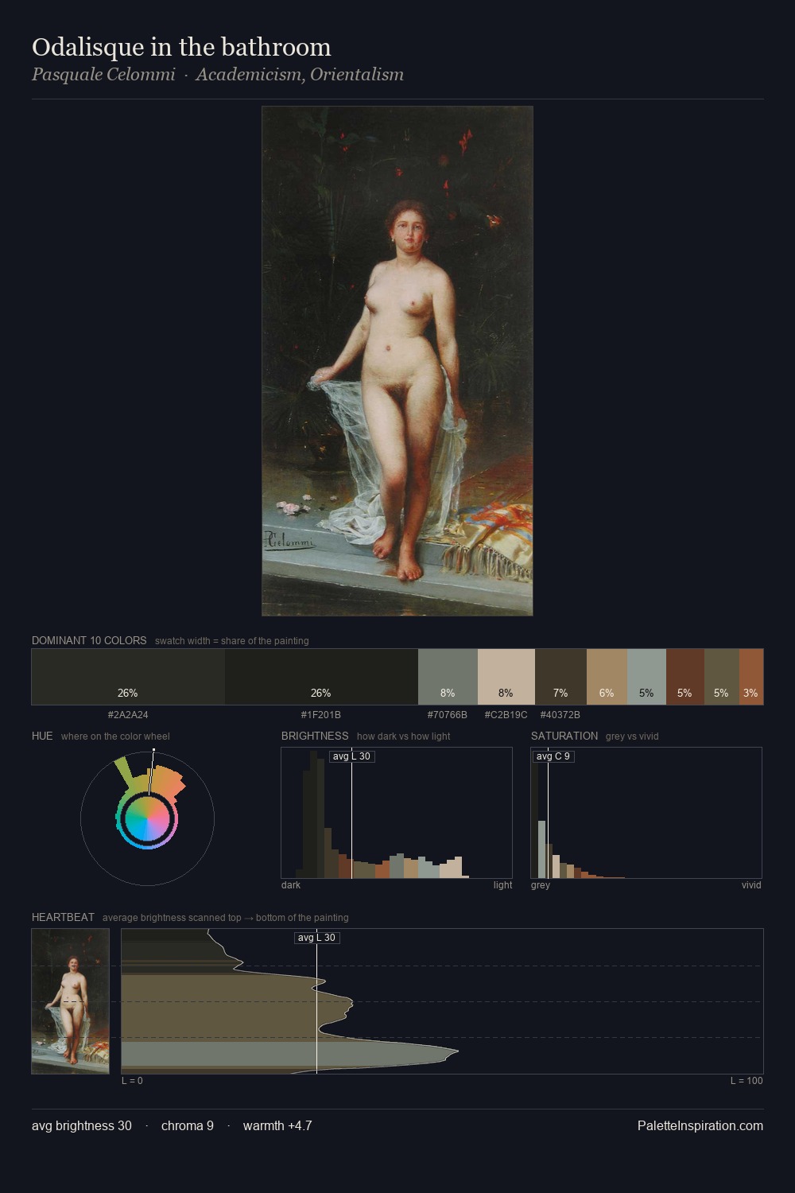Click hex code text '#1F201B'
Viewport: 795px width, 1193px height.
[x=321, y=715]
